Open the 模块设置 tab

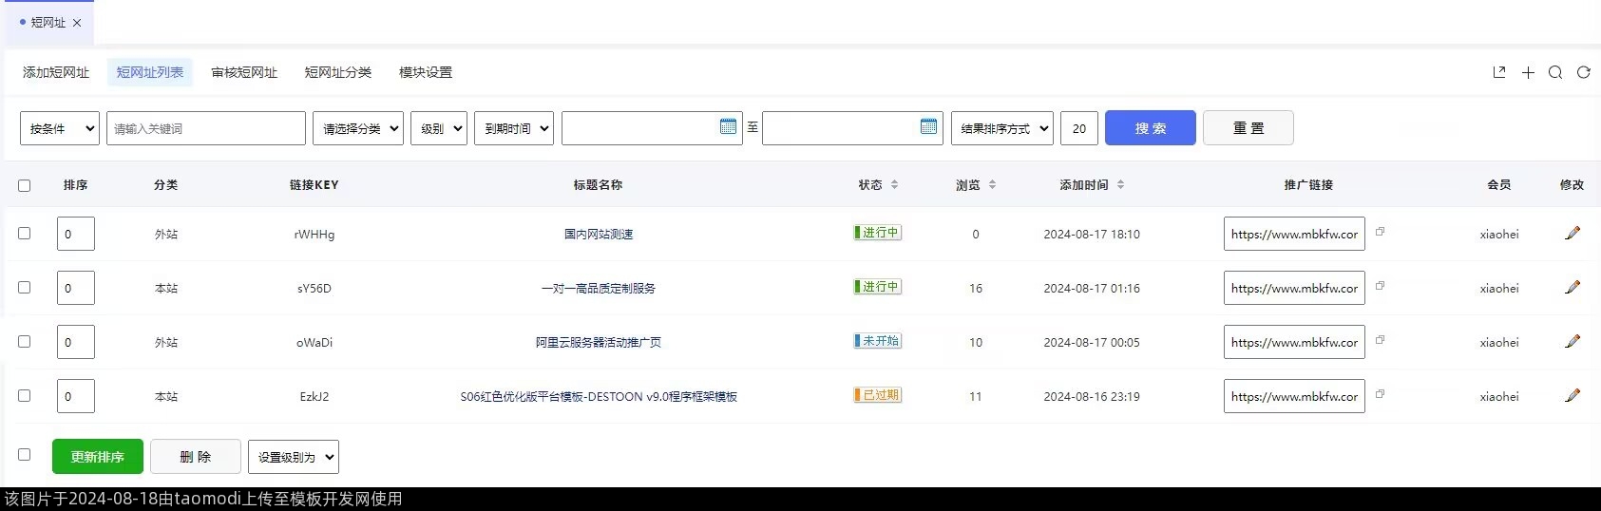(425, 72)
